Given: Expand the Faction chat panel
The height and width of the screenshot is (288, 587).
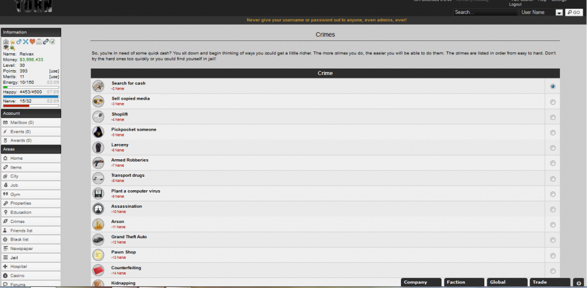Looking at the screenshot, I should pos(464,282).
